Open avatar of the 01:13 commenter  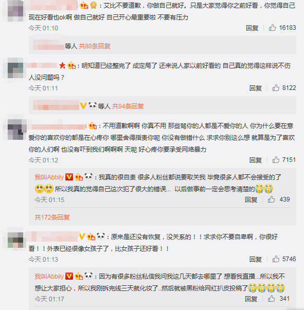(15, 240)
